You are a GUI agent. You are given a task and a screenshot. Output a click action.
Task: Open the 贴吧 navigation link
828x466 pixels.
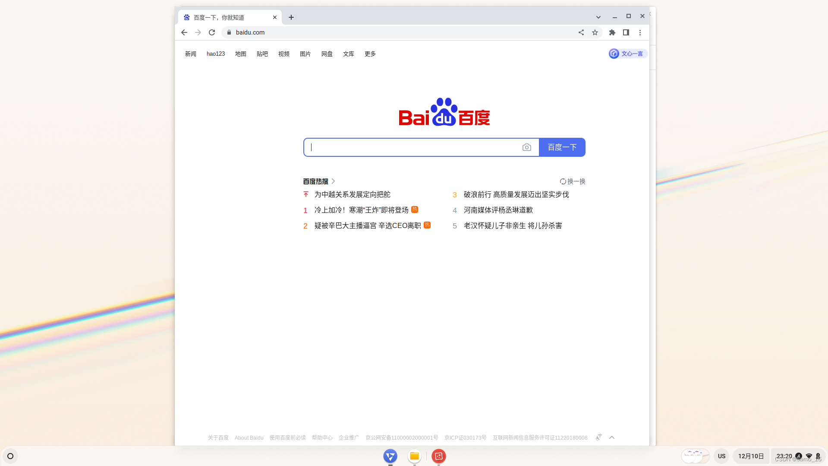[x=262, y=54]
